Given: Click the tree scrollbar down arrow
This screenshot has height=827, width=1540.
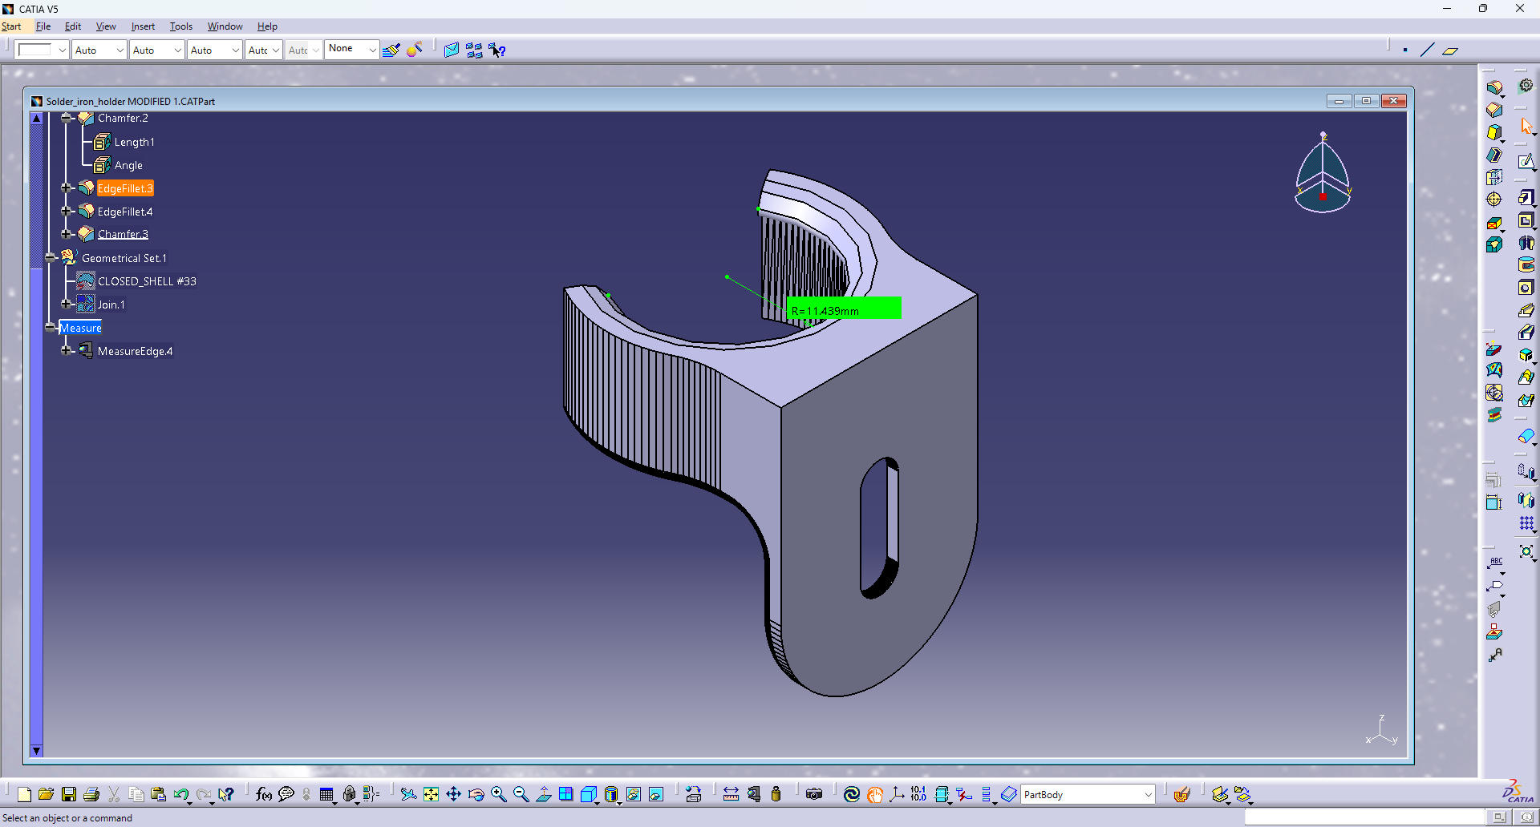Looking at the screenshot, I should pyautogui.click(x=36, y=750).
